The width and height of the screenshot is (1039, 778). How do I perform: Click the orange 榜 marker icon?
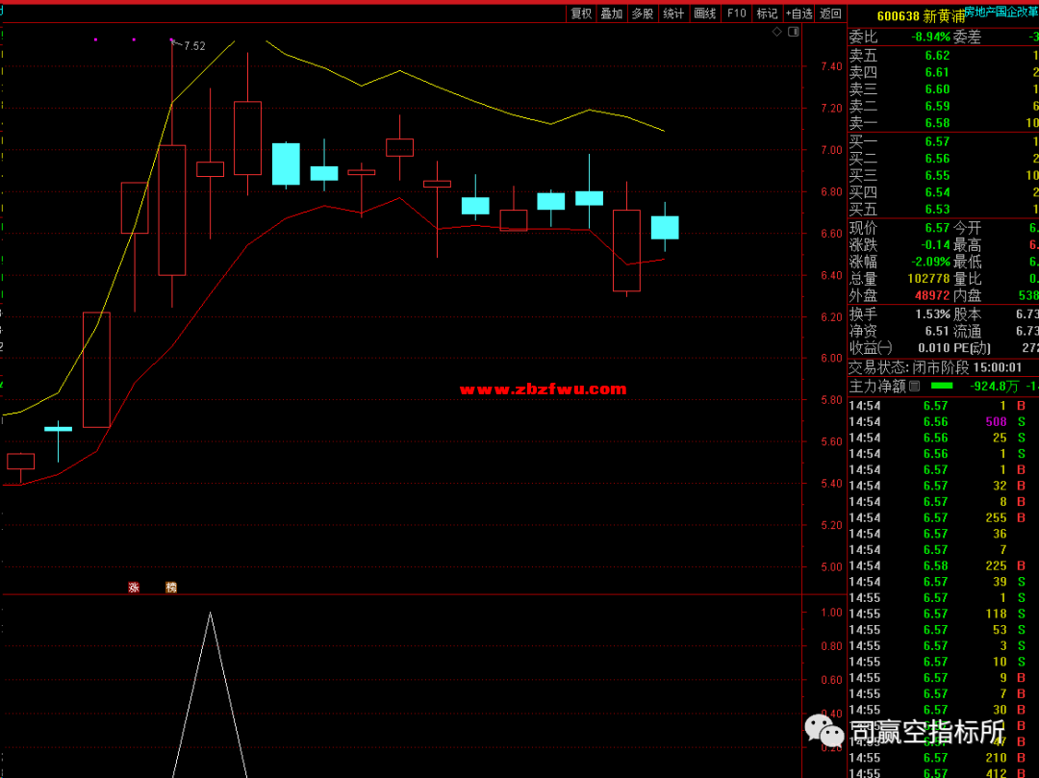point(171,587)
